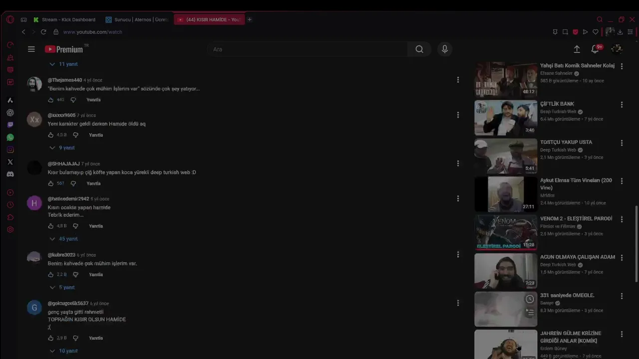Switch to Stream - Kick Dashboard tab

(x=65, y=20)
